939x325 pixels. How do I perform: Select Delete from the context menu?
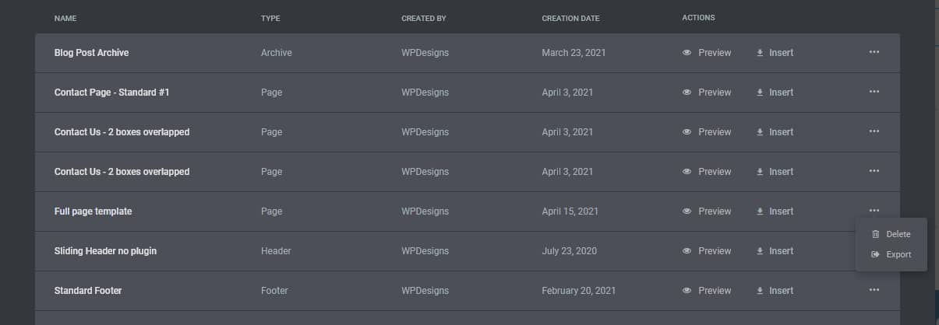coord(898,234)
